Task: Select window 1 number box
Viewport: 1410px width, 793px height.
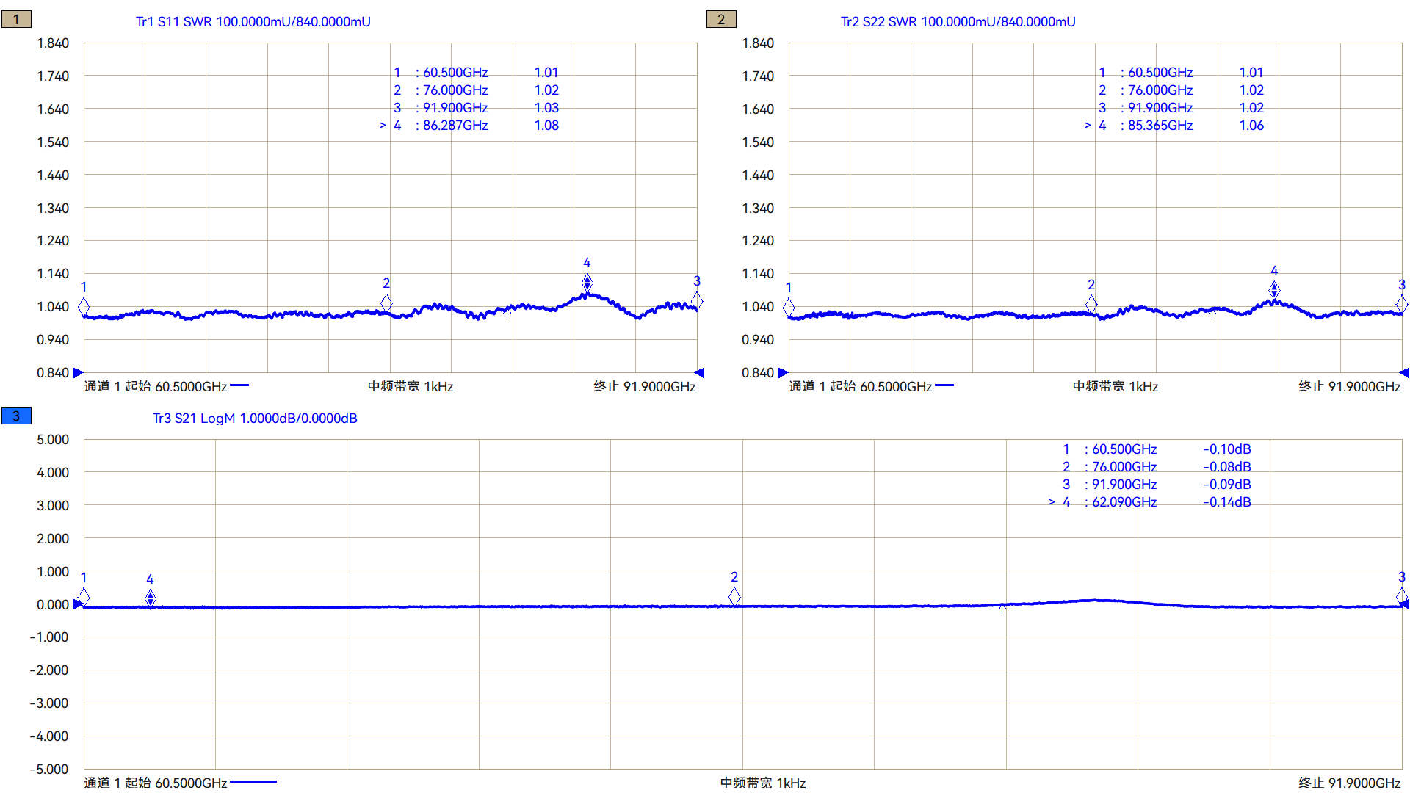Action: click(x=16, y=20)
